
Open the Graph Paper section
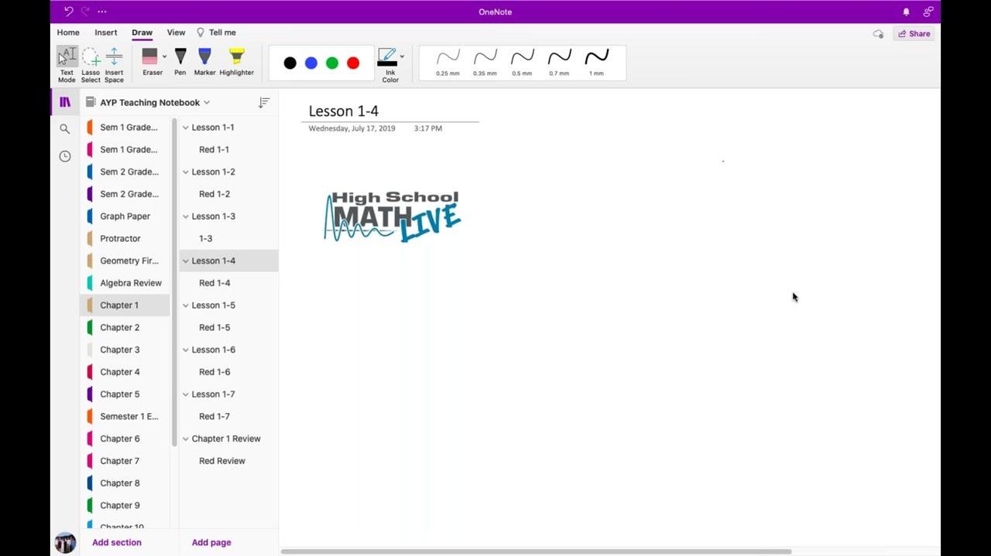click(125, 217)
